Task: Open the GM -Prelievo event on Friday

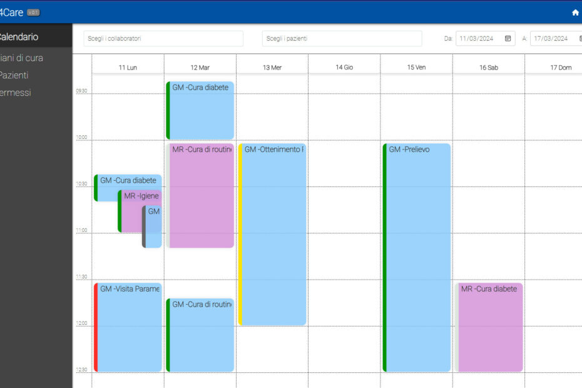Action: 416,257
